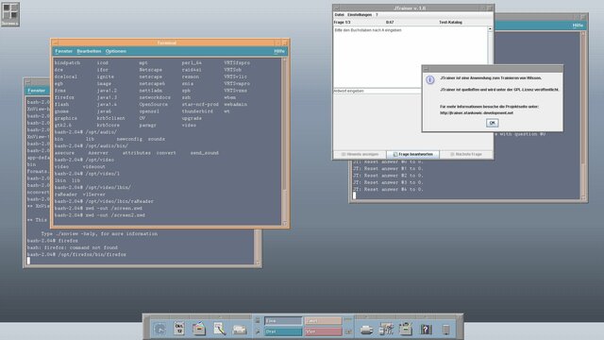Image resolution: width=604 pixels, height=340 pixels.
Task: Open the help manager question mark icon
Action: [x=426, y=330]
